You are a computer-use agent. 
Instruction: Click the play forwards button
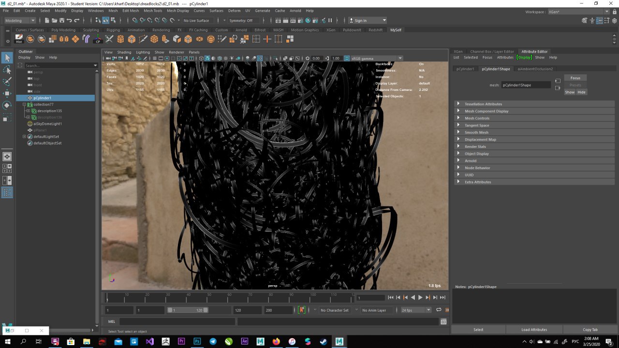click(420, 297)
